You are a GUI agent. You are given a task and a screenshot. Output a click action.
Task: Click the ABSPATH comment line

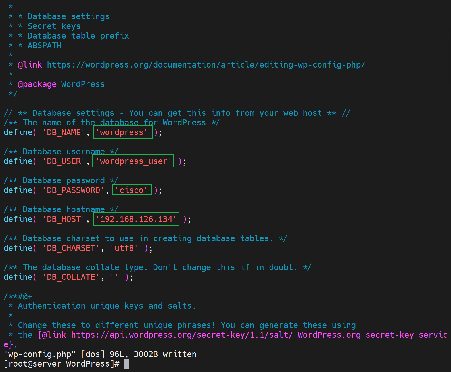coord(44,46)
